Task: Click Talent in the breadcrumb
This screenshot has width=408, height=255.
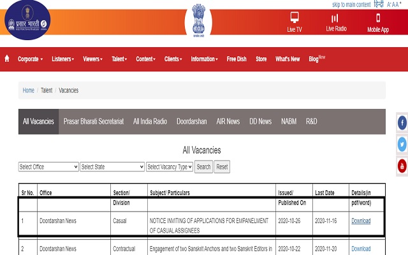Action: click(47, 91)
